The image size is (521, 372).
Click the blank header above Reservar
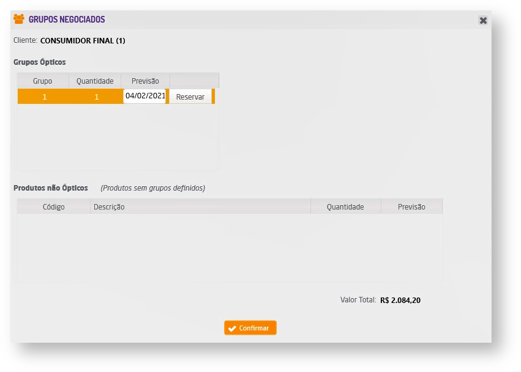point(194,81)
